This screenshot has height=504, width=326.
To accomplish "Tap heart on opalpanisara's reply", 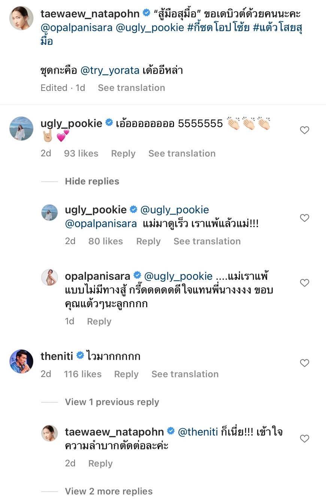I will (304, 283).
